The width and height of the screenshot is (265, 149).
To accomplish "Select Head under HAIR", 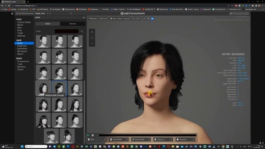I will pos(24,43).
